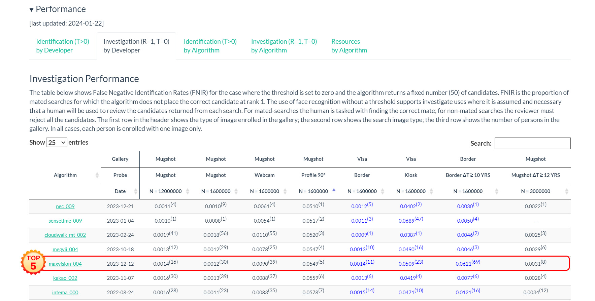Sort by Algorithm column arrows
595x301 pixels.
click(97, 175)
